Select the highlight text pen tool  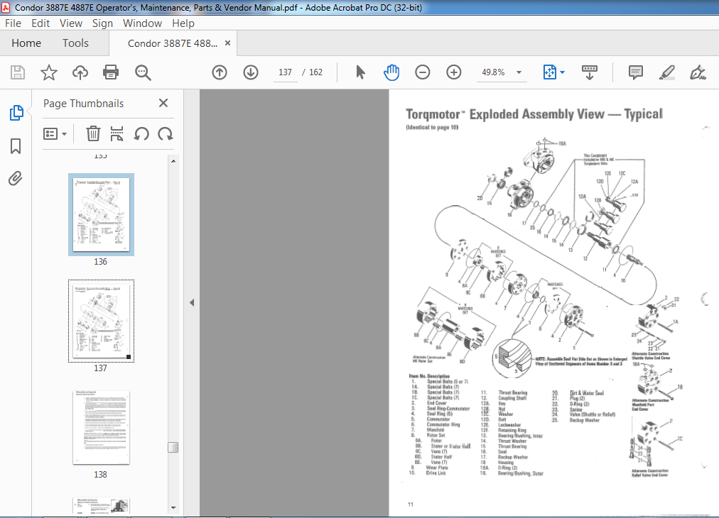666,72
